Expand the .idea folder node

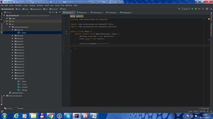[7, 19]
